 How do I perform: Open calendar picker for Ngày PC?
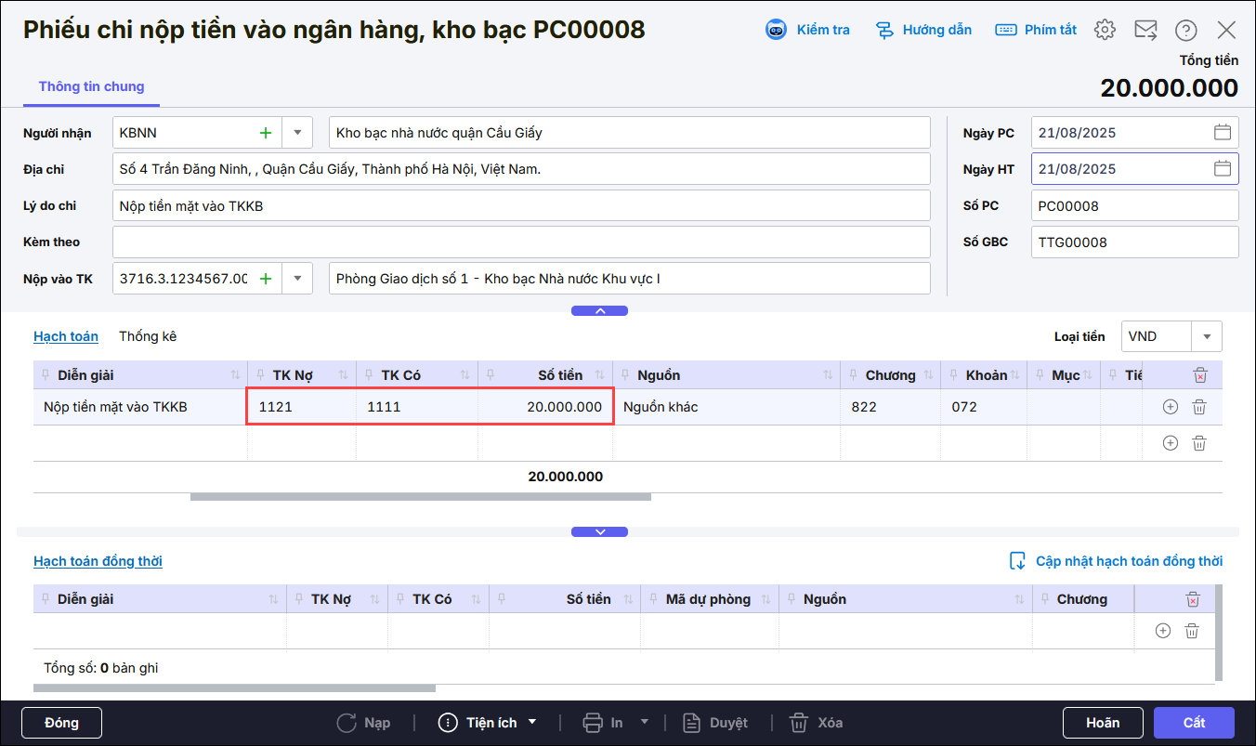click(1223, 133)
